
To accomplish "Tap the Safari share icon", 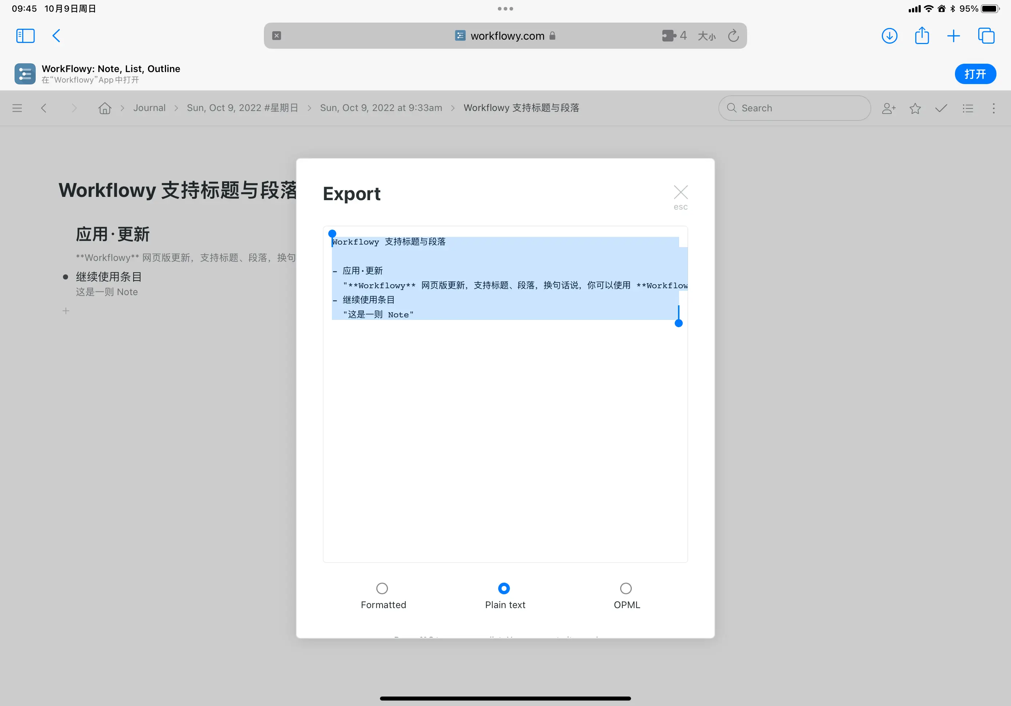I will (x=921, y=35).
